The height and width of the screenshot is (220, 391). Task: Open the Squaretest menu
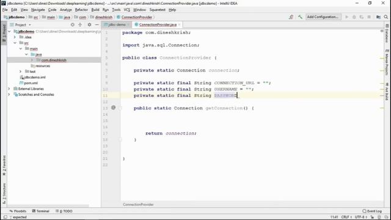coord(157,10)
